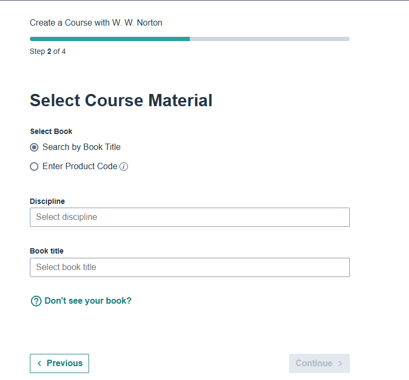Open the Select discipline dropdown
409x380 pixels.
[189, 217]
